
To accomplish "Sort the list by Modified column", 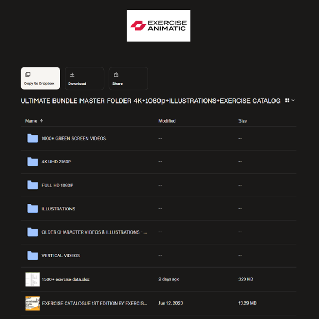I will click(167, 121).
